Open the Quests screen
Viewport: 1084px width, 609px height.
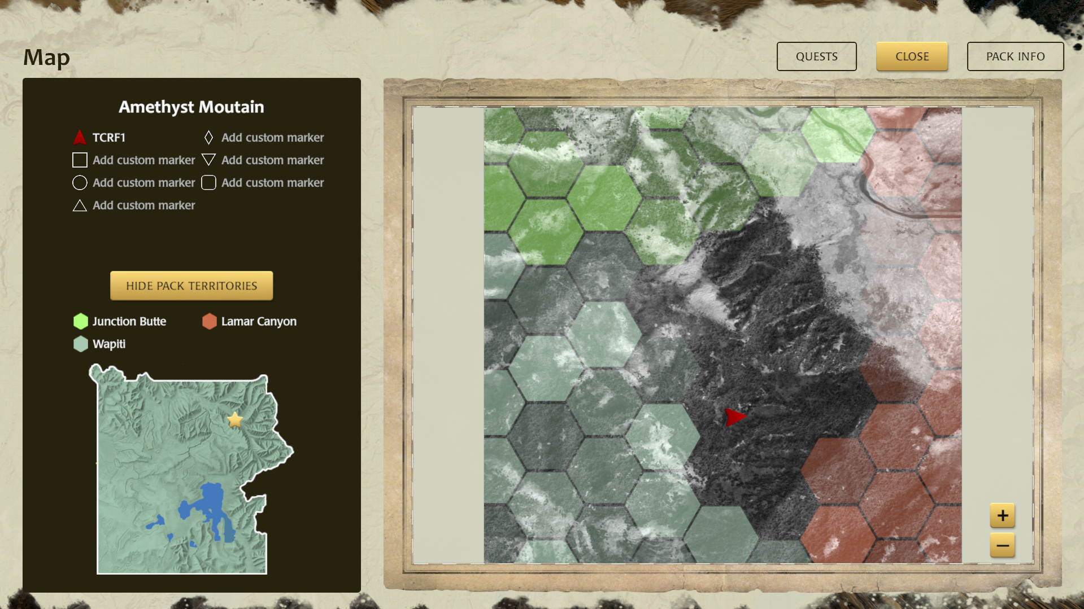tap(816, 56)
